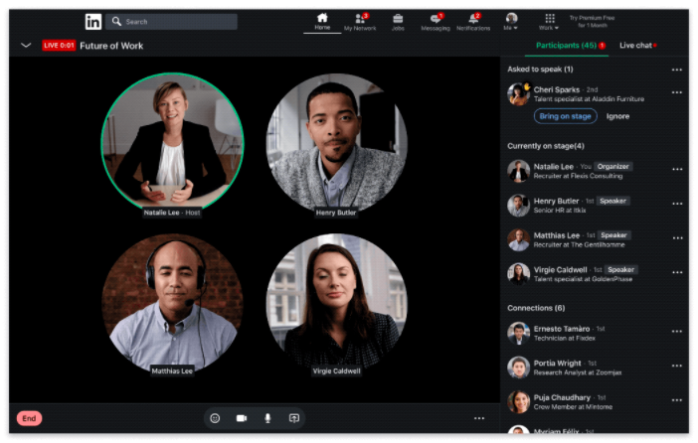Image resolution: width=698 pixels, height=443 pixels.
Task: Toggle the camera video
Action: (242, 418)
